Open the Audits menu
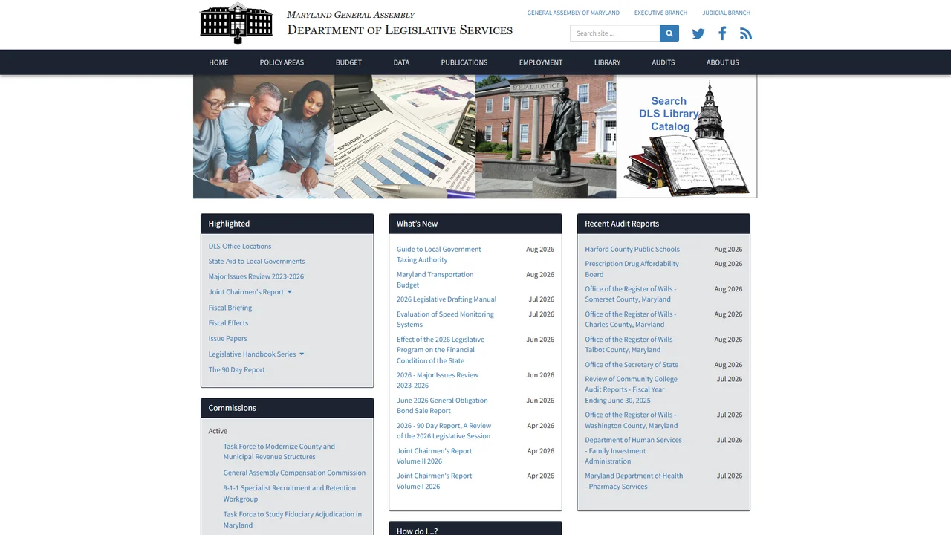This screenshot has width=951, height=535. [663, 62]
